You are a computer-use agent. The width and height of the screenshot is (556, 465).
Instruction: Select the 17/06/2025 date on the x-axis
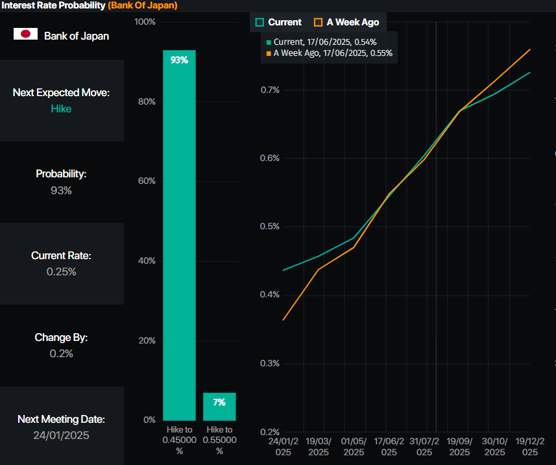coord(389,446)
